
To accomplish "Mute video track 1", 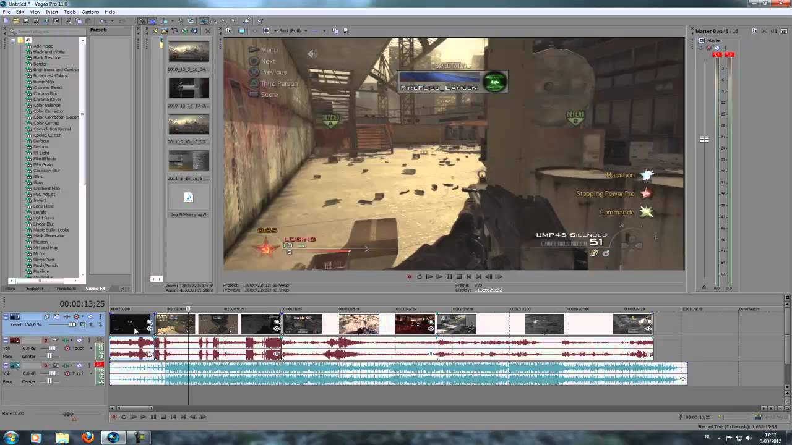I will (x=90, y=316).
